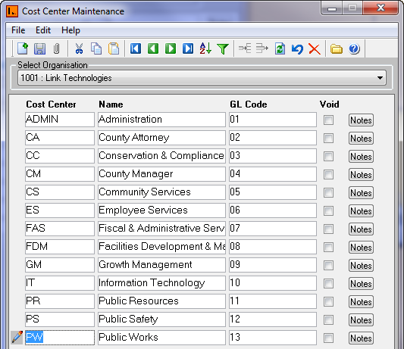Open the File menu
The width and height of the screenshot is (404, 349).
(18, 30)
